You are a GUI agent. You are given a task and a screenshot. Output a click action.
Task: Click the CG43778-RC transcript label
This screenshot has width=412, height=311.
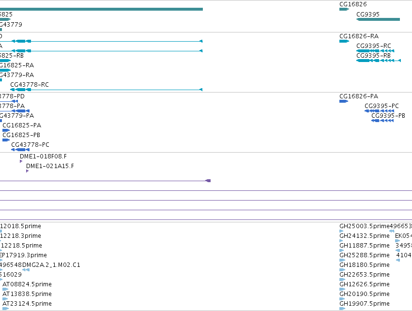point(30,85)
